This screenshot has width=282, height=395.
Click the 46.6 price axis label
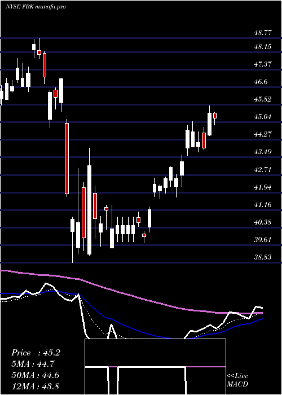pyautogui.click(x=261, y=82)
